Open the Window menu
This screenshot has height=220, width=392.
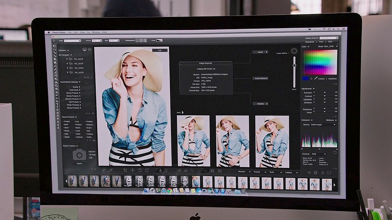click(96, 32)
